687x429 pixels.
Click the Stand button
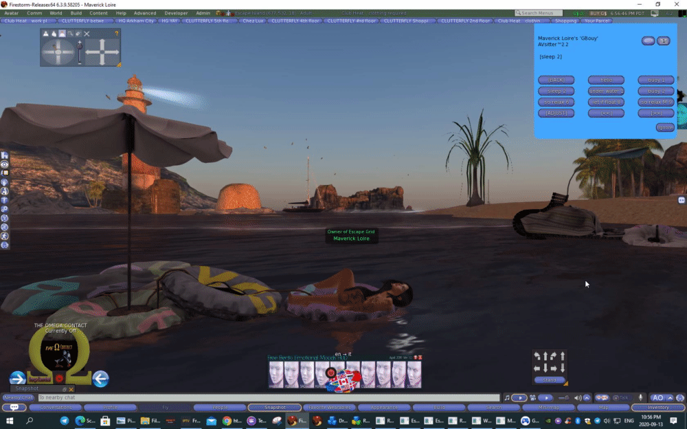tap(550, 380)
